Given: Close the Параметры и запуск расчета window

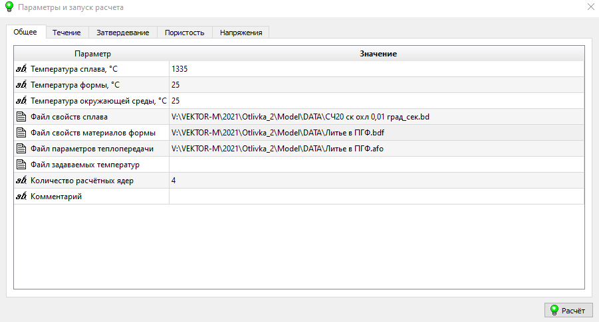Looking at the screenshot, I should click(590, 7).
